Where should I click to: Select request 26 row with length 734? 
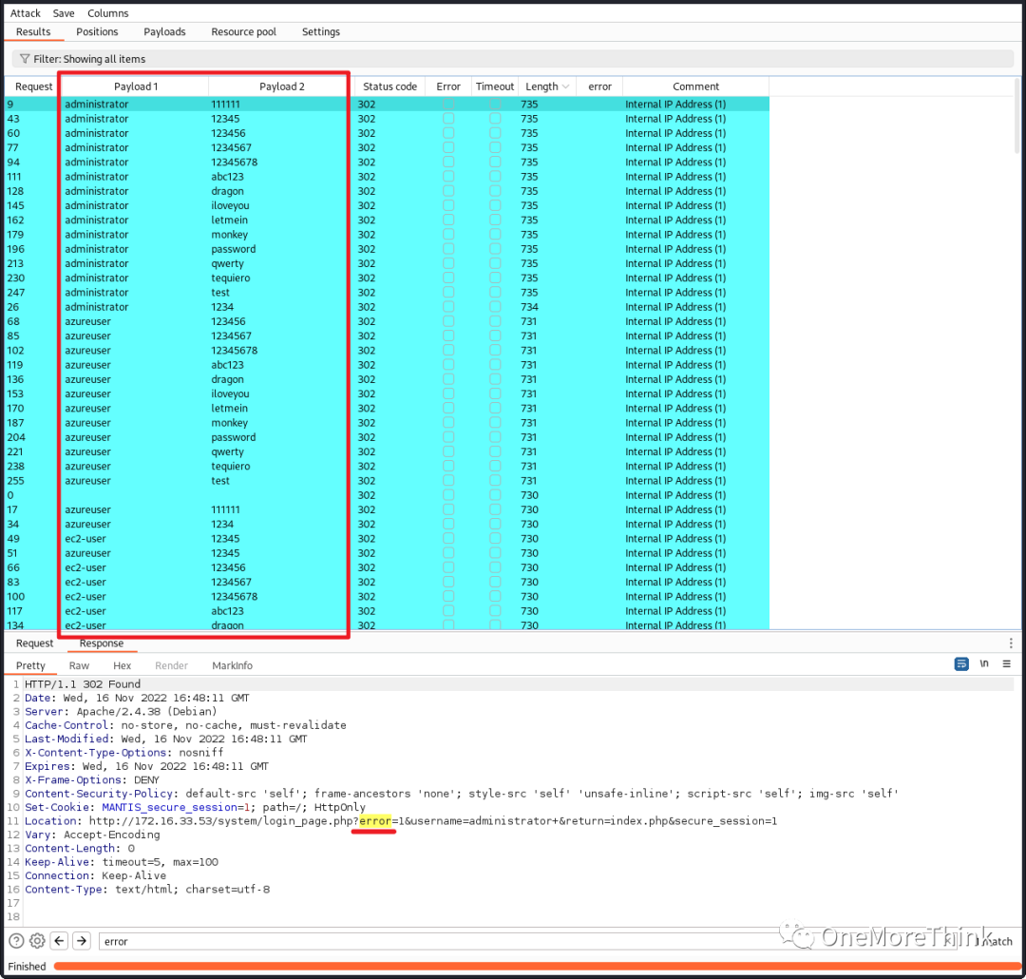click(387, 307)
